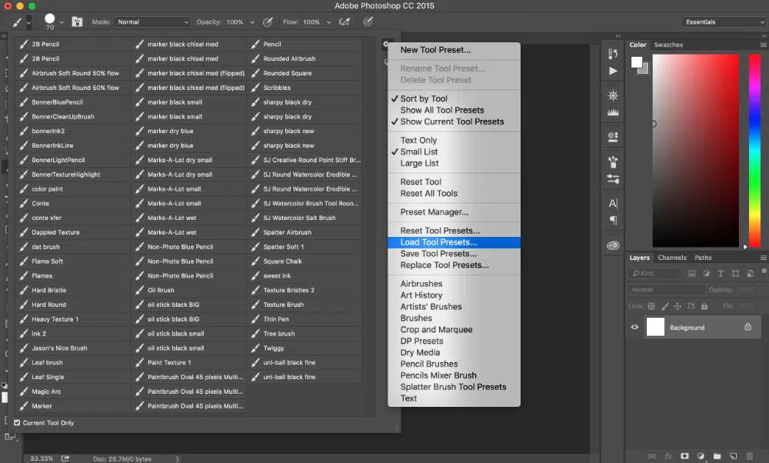Expand the Essentials workspace dropdown
The height and width of the screenshot is (463, 769).
point(723,22)
